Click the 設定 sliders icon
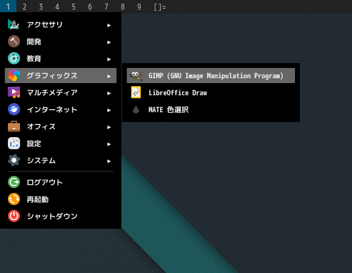352x273 pixels. pos(14,143)
